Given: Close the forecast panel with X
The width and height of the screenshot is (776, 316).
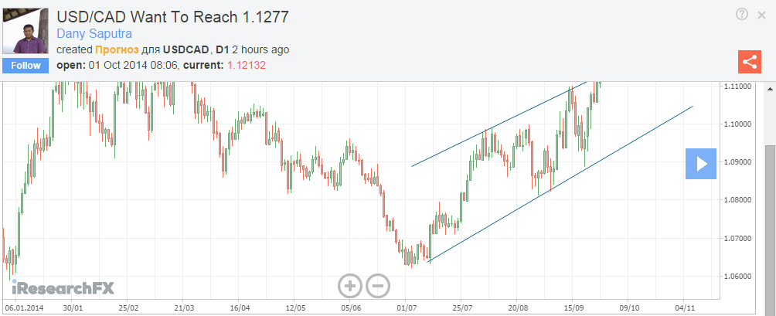Looking at the screenshot, I should pos(761,15).
